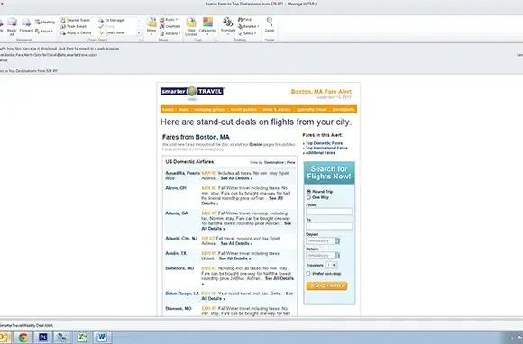This screenshot has width=523, height=344.
Task: Expand the Quick Steps gallery arrow
Action: coord(139,33)
